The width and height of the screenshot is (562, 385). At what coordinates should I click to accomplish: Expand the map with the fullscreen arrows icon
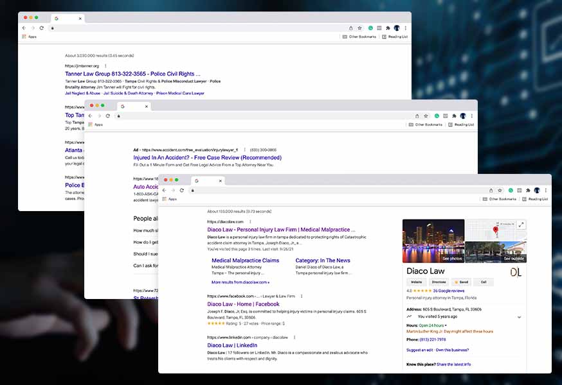tap(521, 225)
